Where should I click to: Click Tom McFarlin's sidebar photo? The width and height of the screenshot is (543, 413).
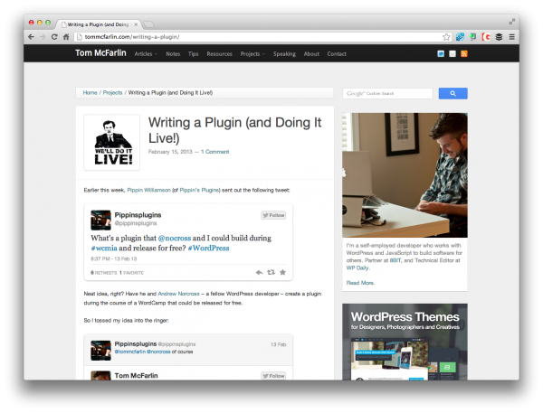point(405,175)
